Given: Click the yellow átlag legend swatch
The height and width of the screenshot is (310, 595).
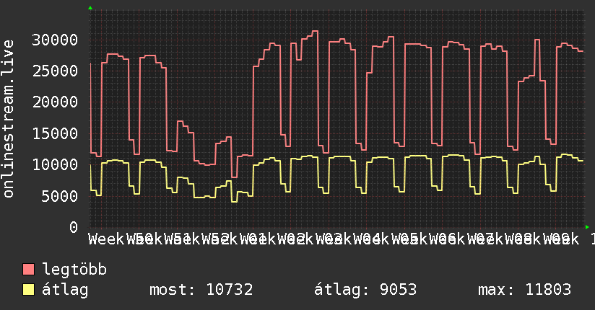Looking at the screenshot, I should [x=28, y=290].
